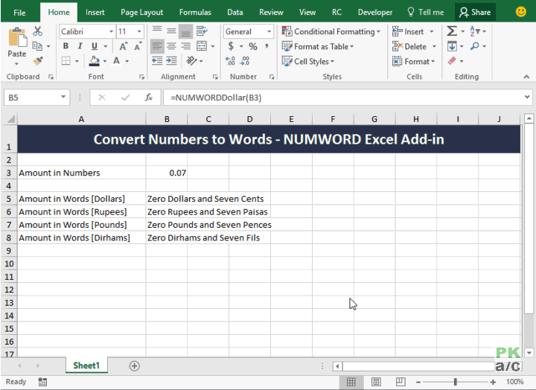Increase font size with the large A icon

[x=123, y=46]
